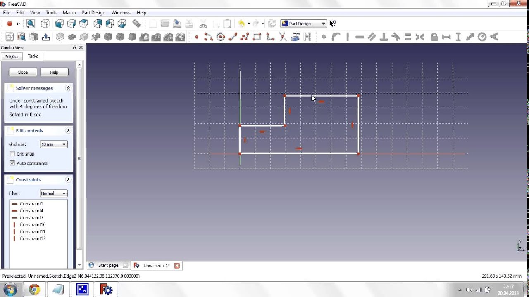Set view to front
Viewport: 529px width, 297px height.
click(60, 24)
